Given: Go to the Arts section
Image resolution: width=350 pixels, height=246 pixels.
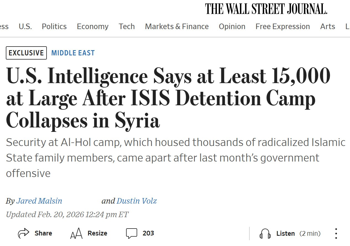Looking at the screenshot, I should pos(328,27).
